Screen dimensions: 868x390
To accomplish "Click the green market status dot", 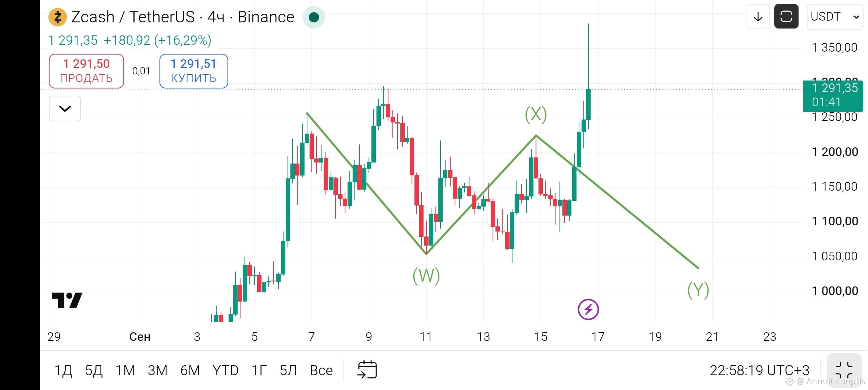I will tap(314, 17).
